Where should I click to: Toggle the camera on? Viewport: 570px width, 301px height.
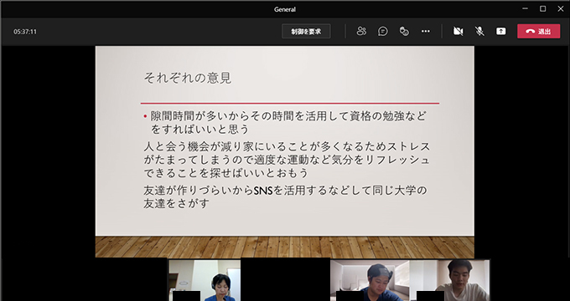[x=458, y=32]
